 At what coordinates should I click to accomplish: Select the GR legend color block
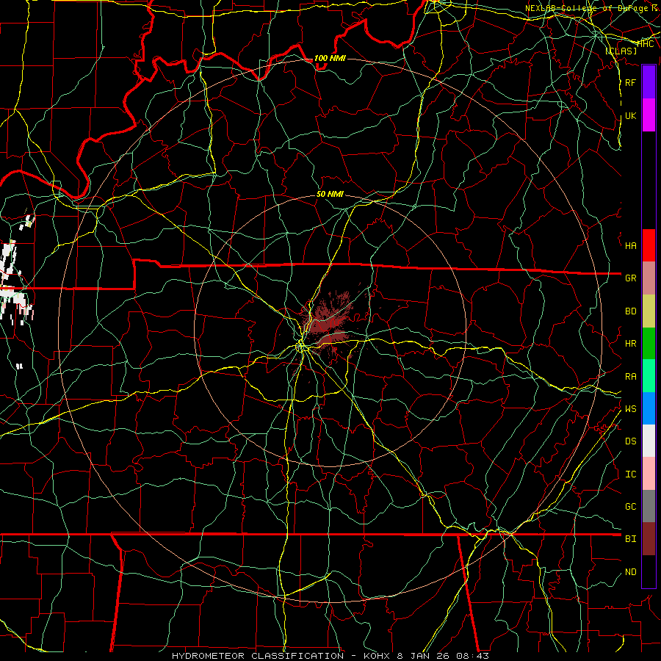(x=649, y=278)
